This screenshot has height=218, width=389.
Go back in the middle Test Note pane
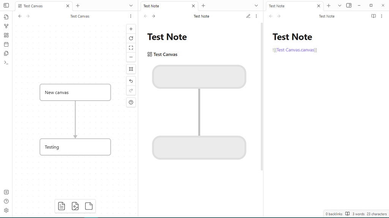pyautogui.click(x=145, y=16)
